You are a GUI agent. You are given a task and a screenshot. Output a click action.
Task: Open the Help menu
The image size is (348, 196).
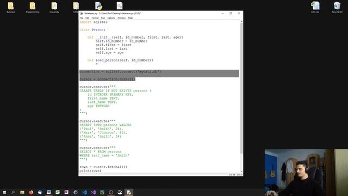(x=130, y=18)
